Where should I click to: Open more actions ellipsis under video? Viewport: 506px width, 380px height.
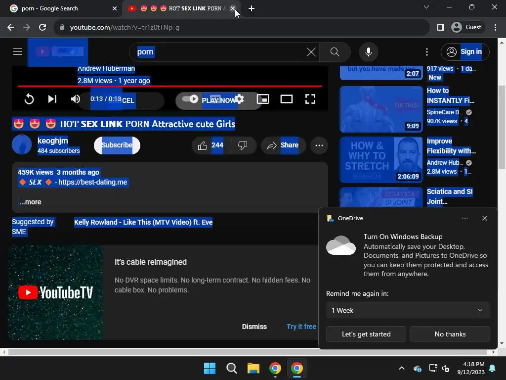point(319,145)
